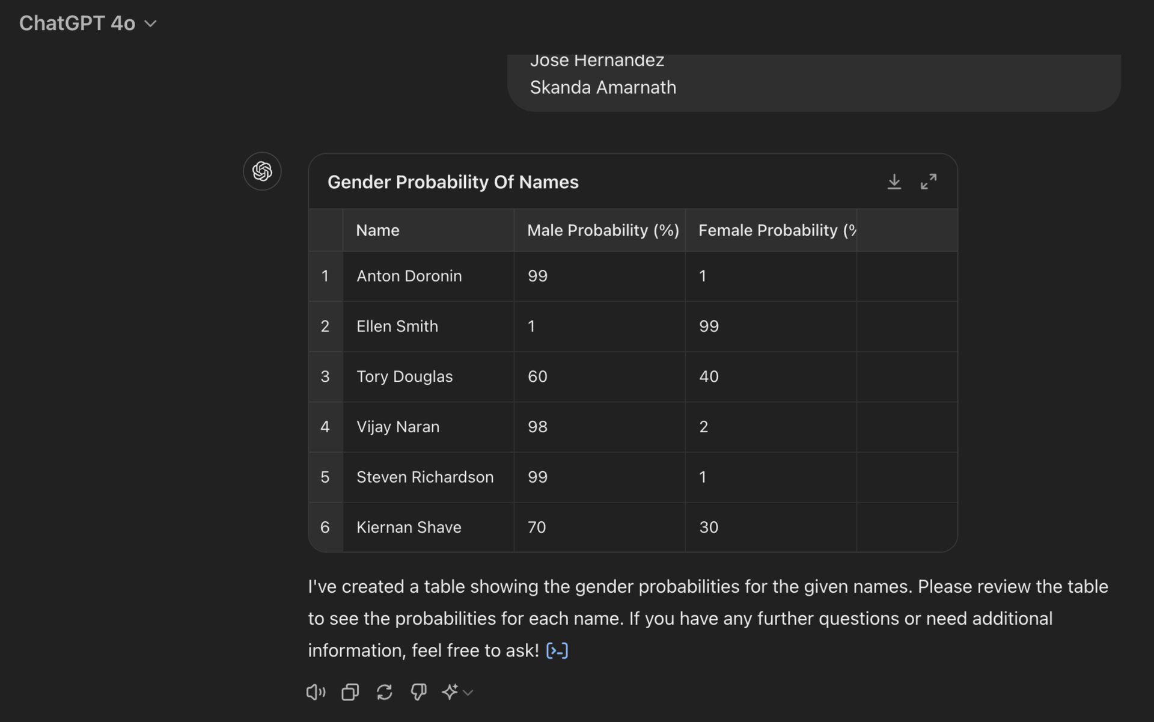Image resolution: width=1154 pixels, height=722 pixels.
Task: Click the Male Probability (%) column header
Action: point(602,230)
